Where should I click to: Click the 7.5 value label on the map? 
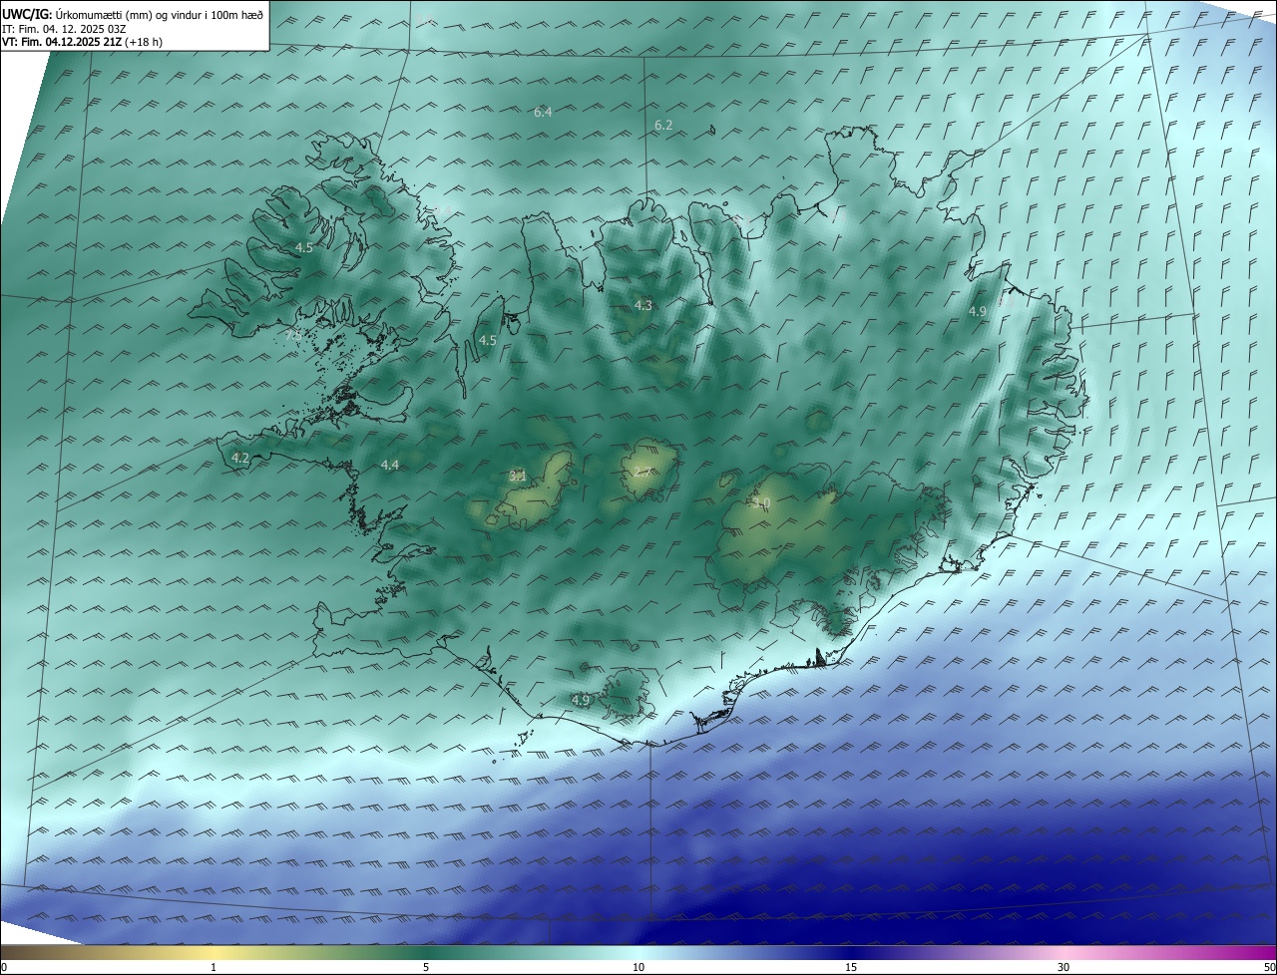292,335
